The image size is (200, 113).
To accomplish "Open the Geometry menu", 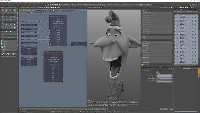I will [16, 3].
